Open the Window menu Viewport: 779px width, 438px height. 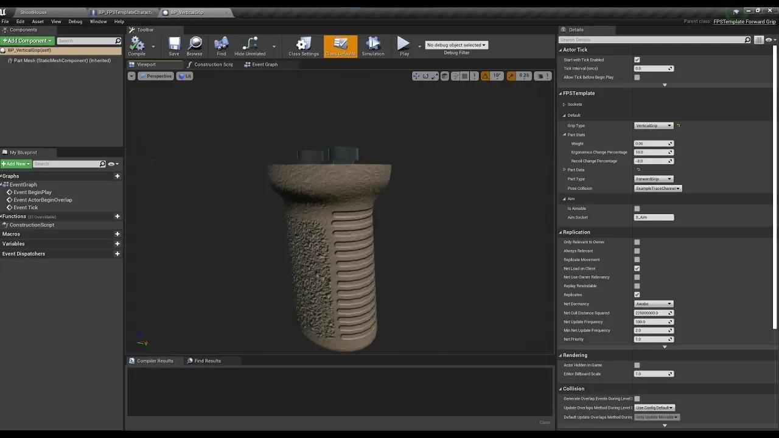pyautogui.click(x=98, y=21)
